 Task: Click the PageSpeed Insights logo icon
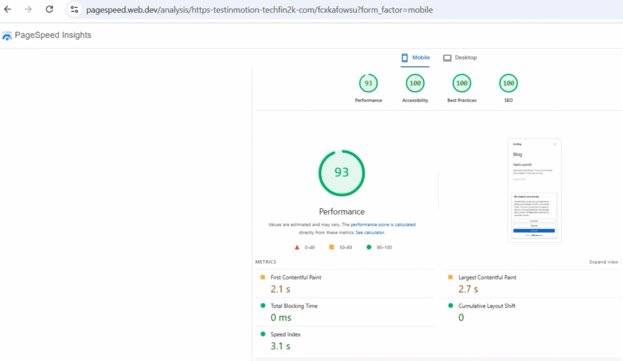(7, 36)
